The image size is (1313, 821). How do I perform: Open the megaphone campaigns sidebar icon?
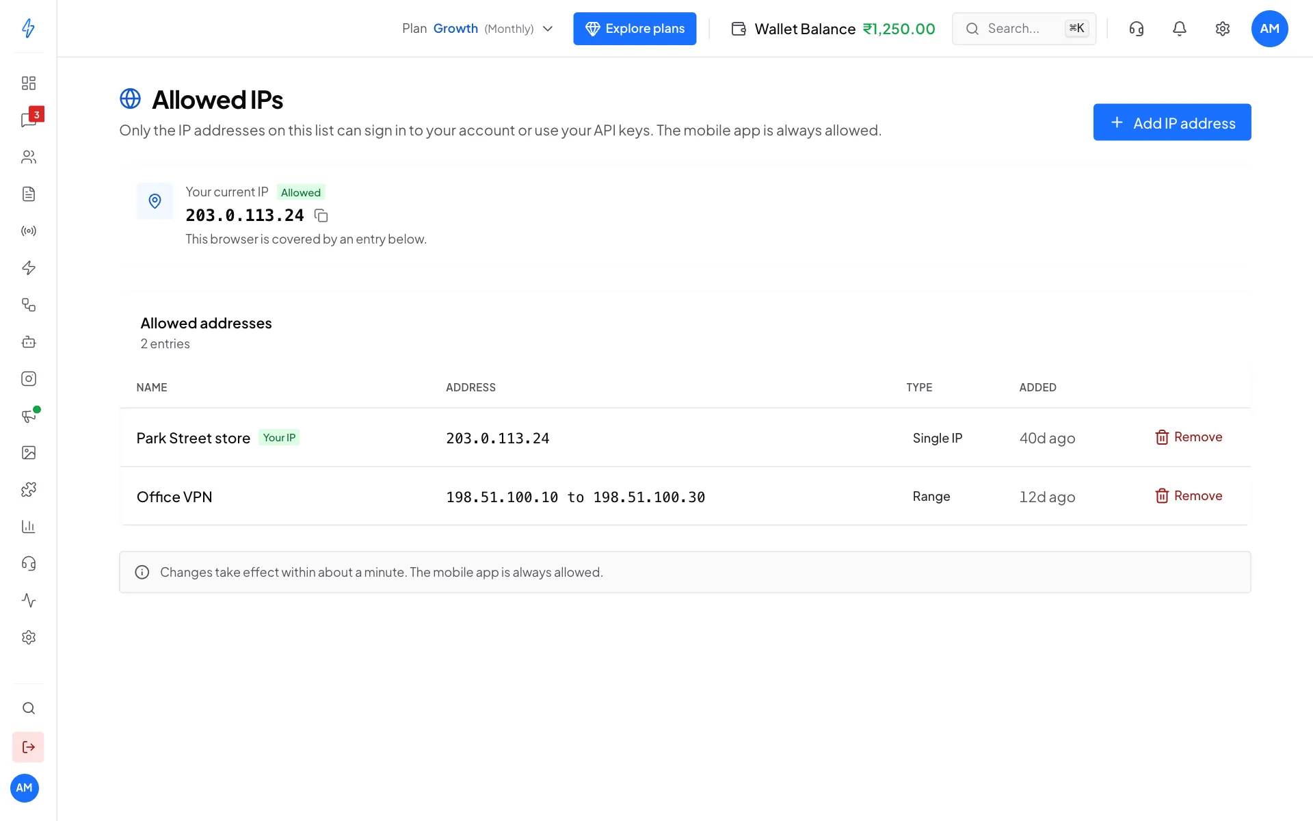pyautogui.click(x=28, y=416)
